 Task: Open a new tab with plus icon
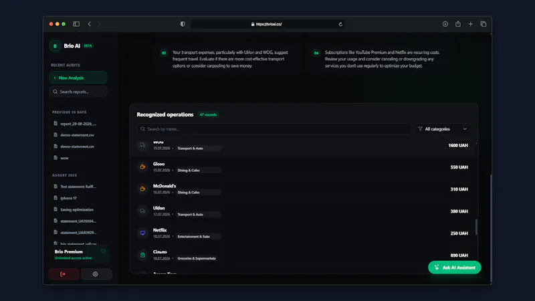tap(471, 24)
